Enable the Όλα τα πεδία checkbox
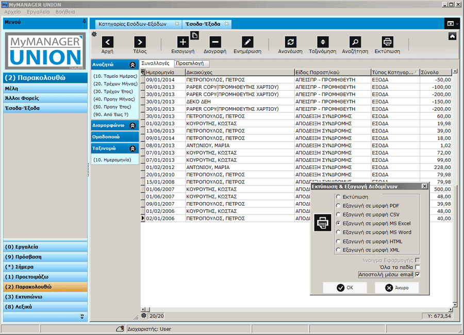 click(418, 267)
